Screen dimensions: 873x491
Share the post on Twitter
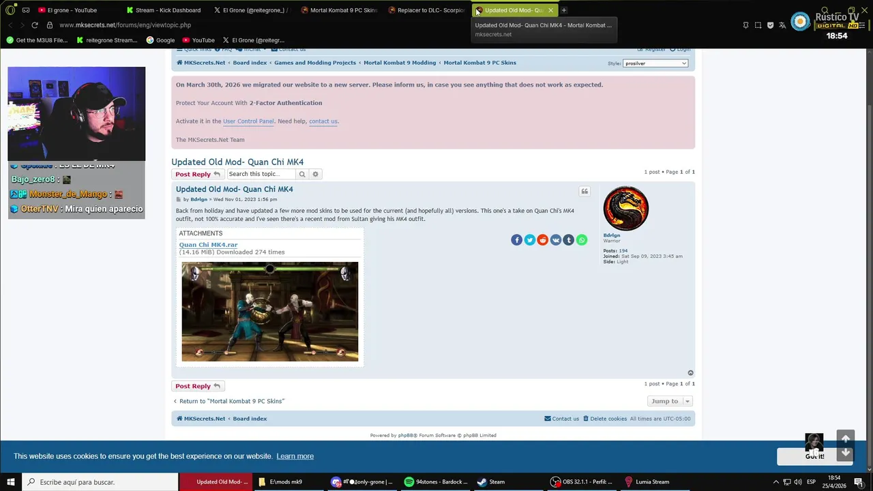[529, 240]
